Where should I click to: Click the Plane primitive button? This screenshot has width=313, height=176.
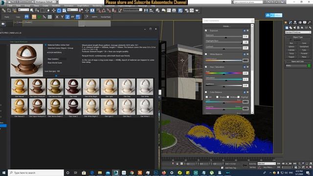pos(304,57)
